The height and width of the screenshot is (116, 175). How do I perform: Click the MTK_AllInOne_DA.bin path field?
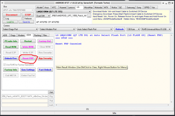pos(25,97)
